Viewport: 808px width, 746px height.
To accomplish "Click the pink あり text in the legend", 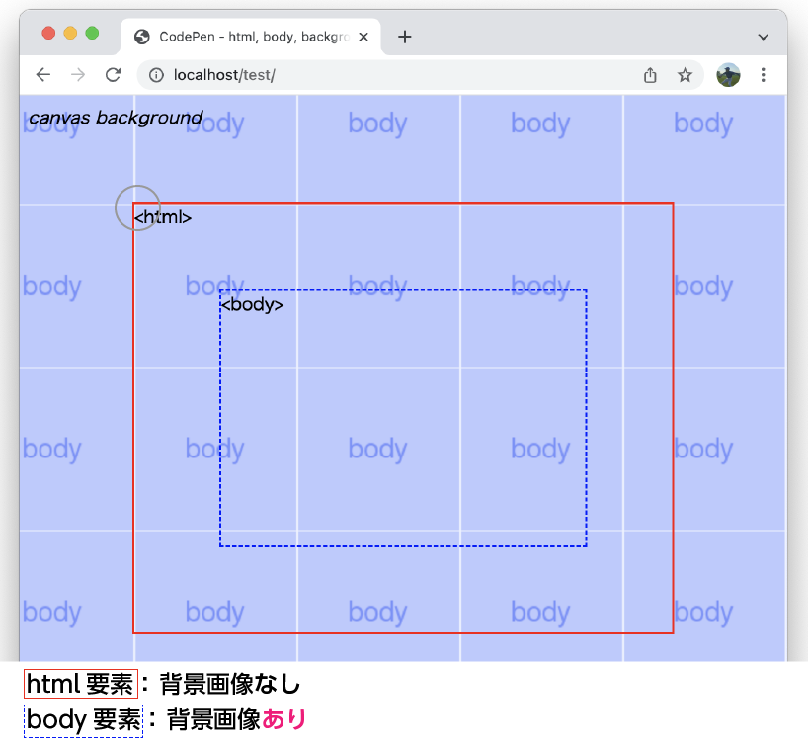I will pyautogui.click(x=286, y=720).
